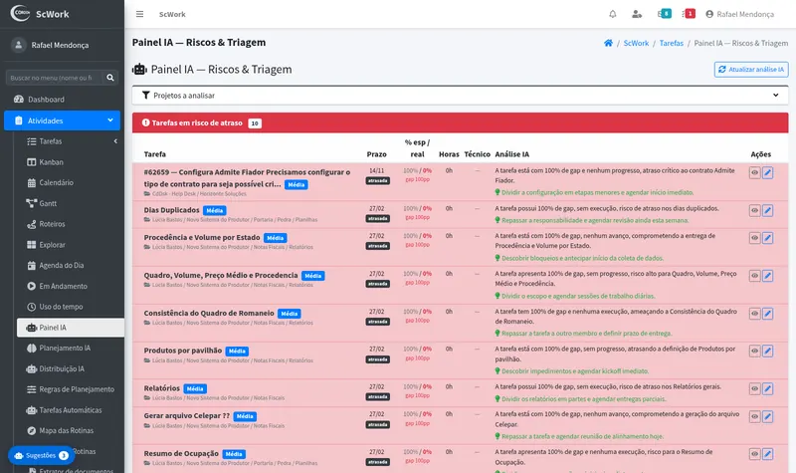Open Kanban view
The height and width of the screenshot is (473, 796).
pyautogui.click(x=71, y=162)
